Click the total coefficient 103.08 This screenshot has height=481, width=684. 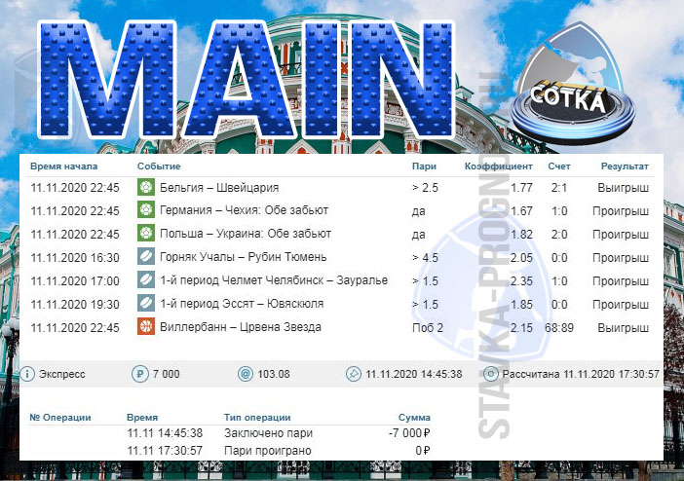(274, 374)
